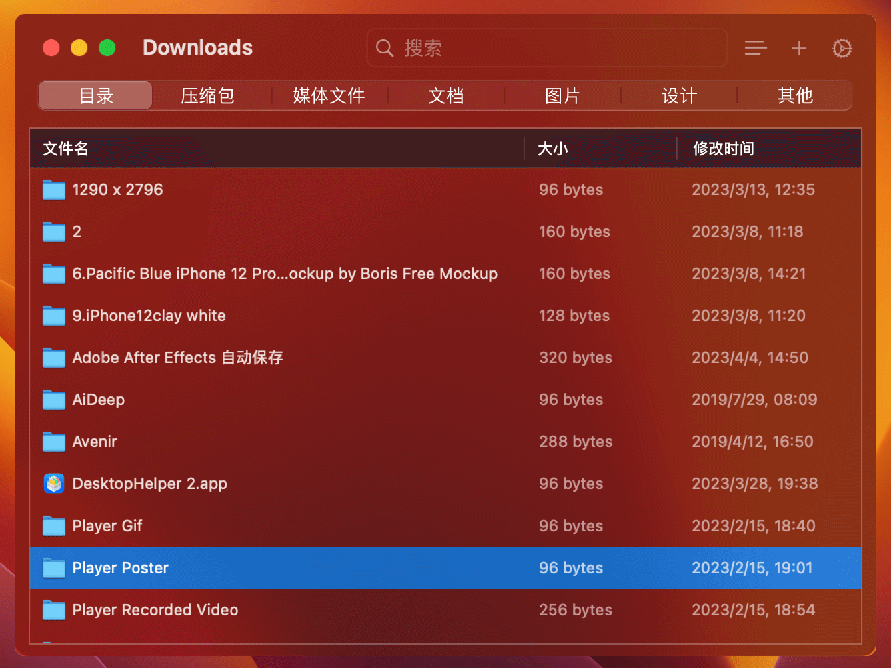Click the Player Gif folder icon
Viewport: 891px width, 668px height.
pyautogui.click(x=54, y=526)
